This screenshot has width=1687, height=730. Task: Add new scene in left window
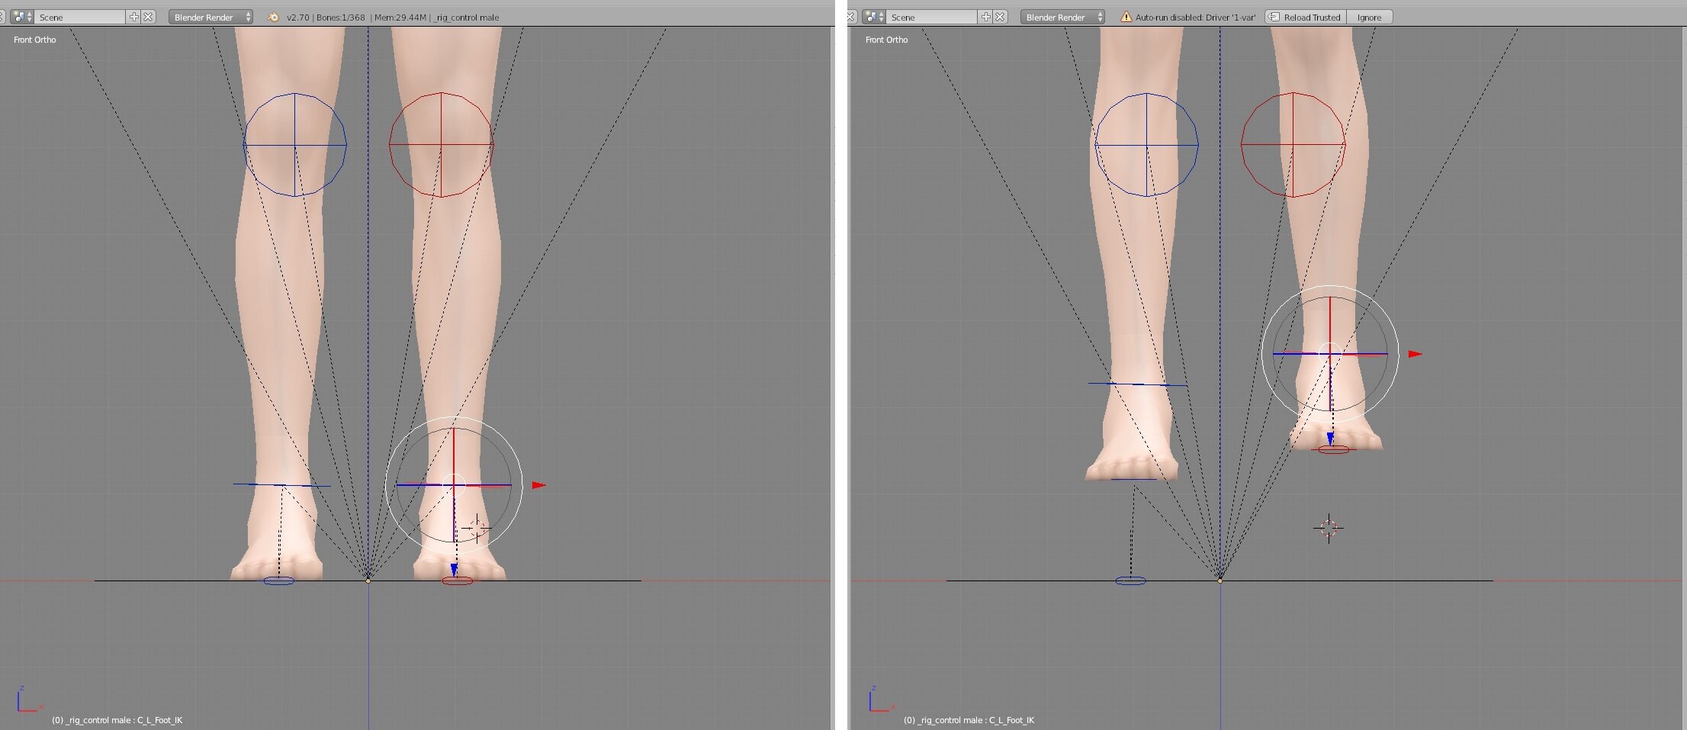click(x=134, y=17)
